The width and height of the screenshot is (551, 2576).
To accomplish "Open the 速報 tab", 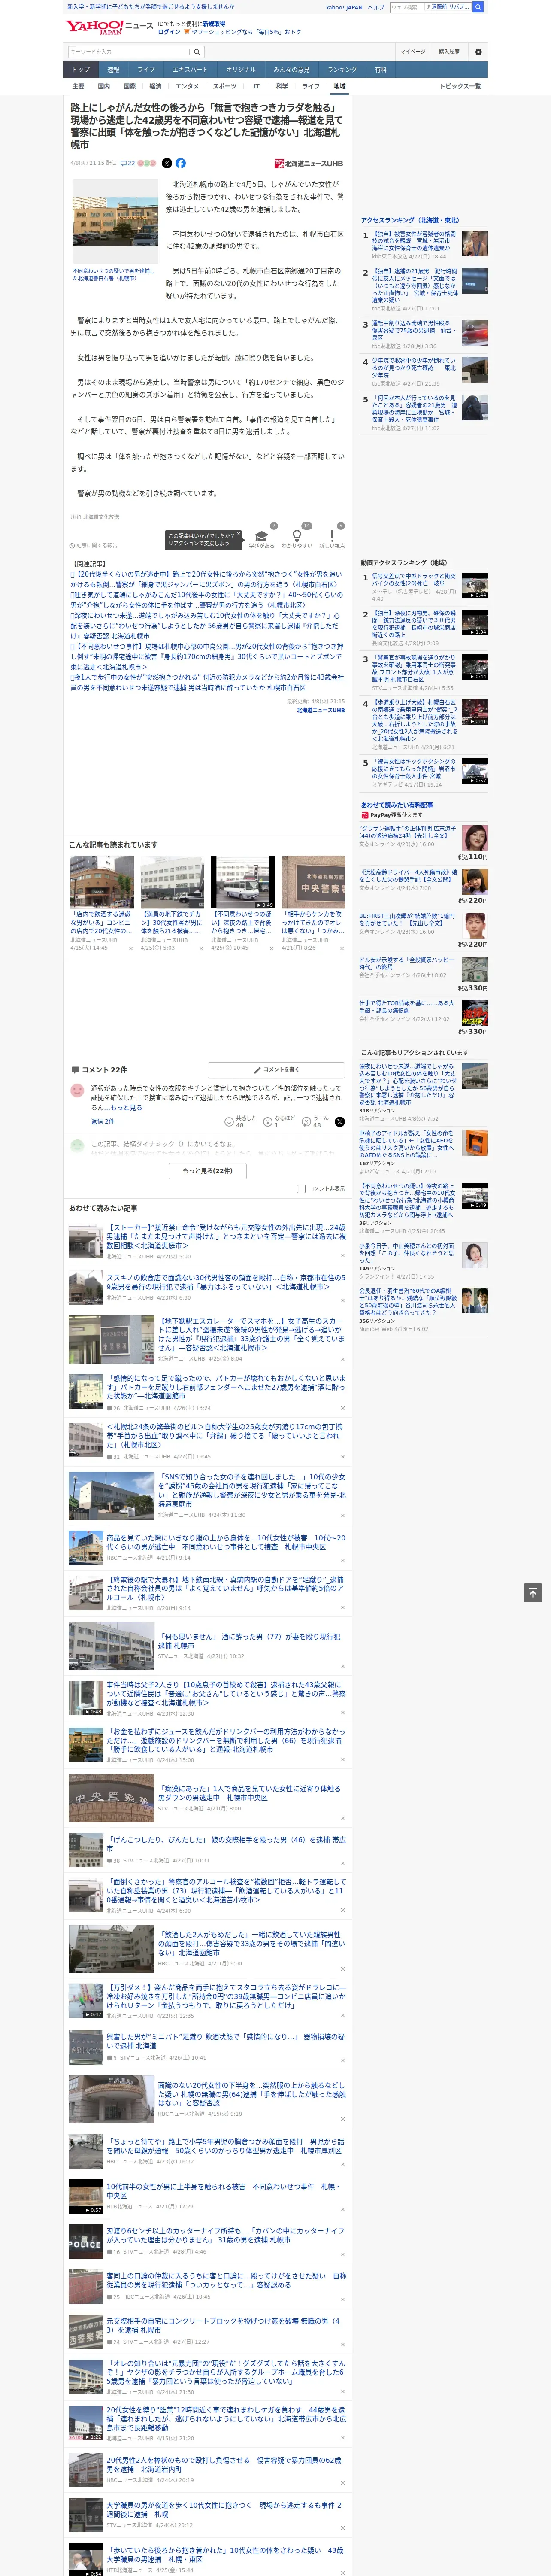I will pos(113,70).
